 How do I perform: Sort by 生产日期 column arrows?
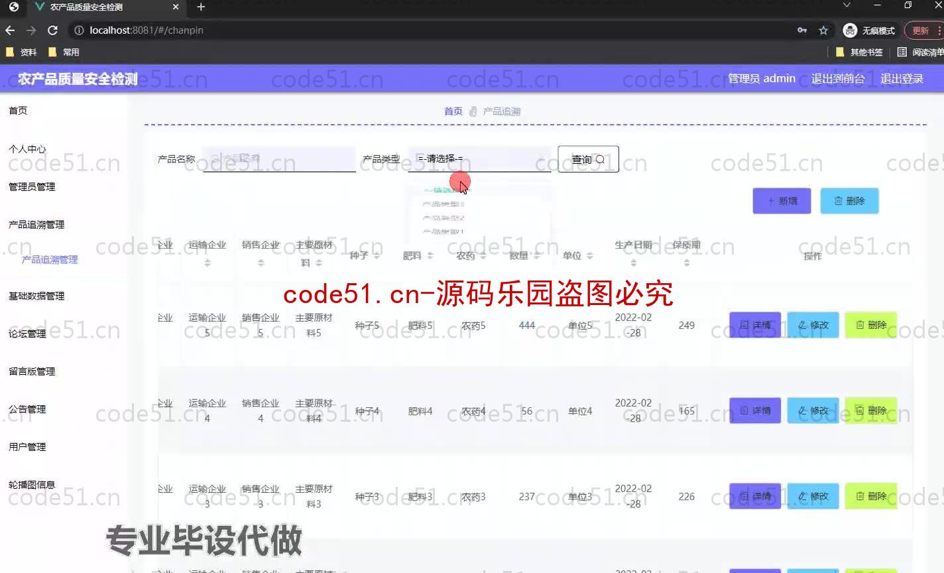coord(633,263)
